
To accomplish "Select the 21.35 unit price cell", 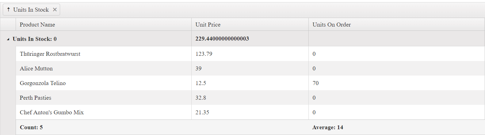I will tap(202, 112).
